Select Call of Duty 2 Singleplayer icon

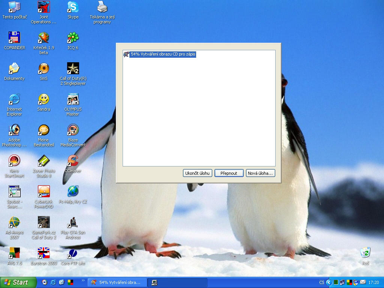point(73,69)
